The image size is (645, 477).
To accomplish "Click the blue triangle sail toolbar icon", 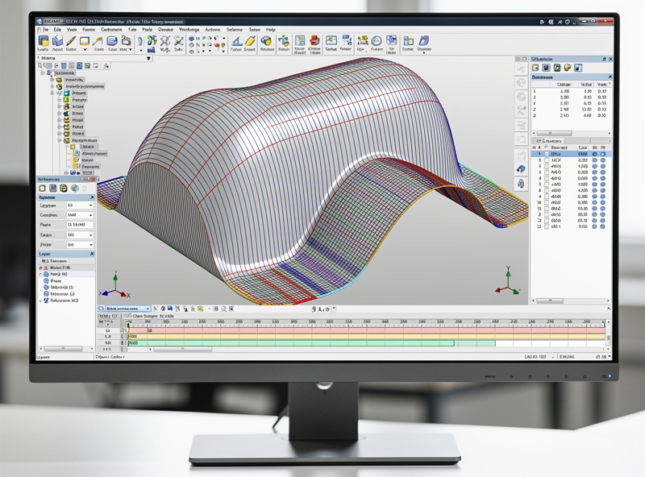I will (x=236, y=41).
